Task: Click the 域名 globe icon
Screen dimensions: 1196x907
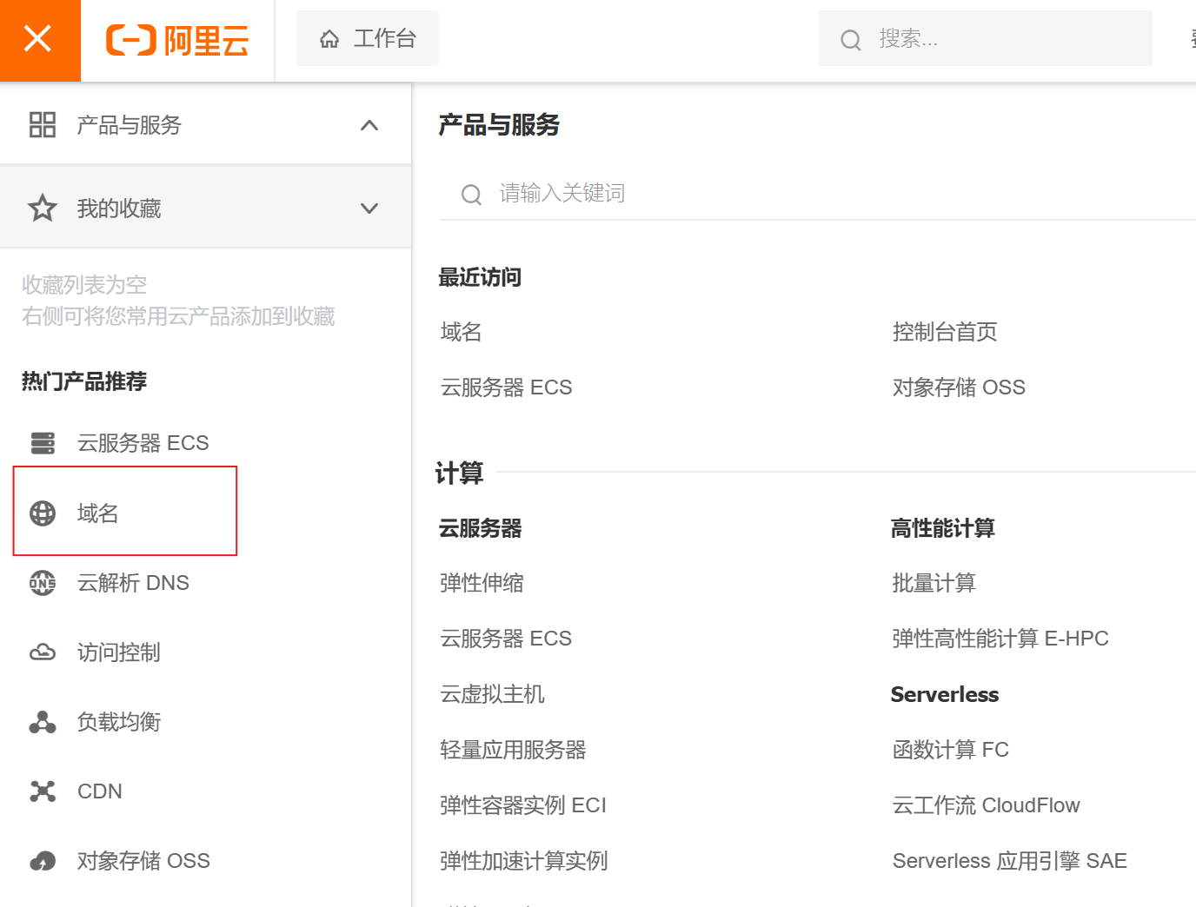Action: pos(43,513)
